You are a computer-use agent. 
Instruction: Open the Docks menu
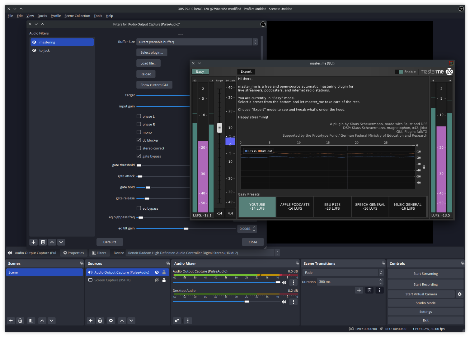[x=42, y=16]
